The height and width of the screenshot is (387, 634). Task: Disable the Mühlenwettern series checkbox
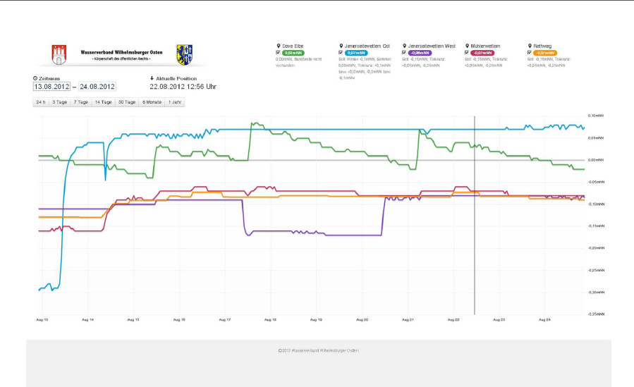[467, 53]
